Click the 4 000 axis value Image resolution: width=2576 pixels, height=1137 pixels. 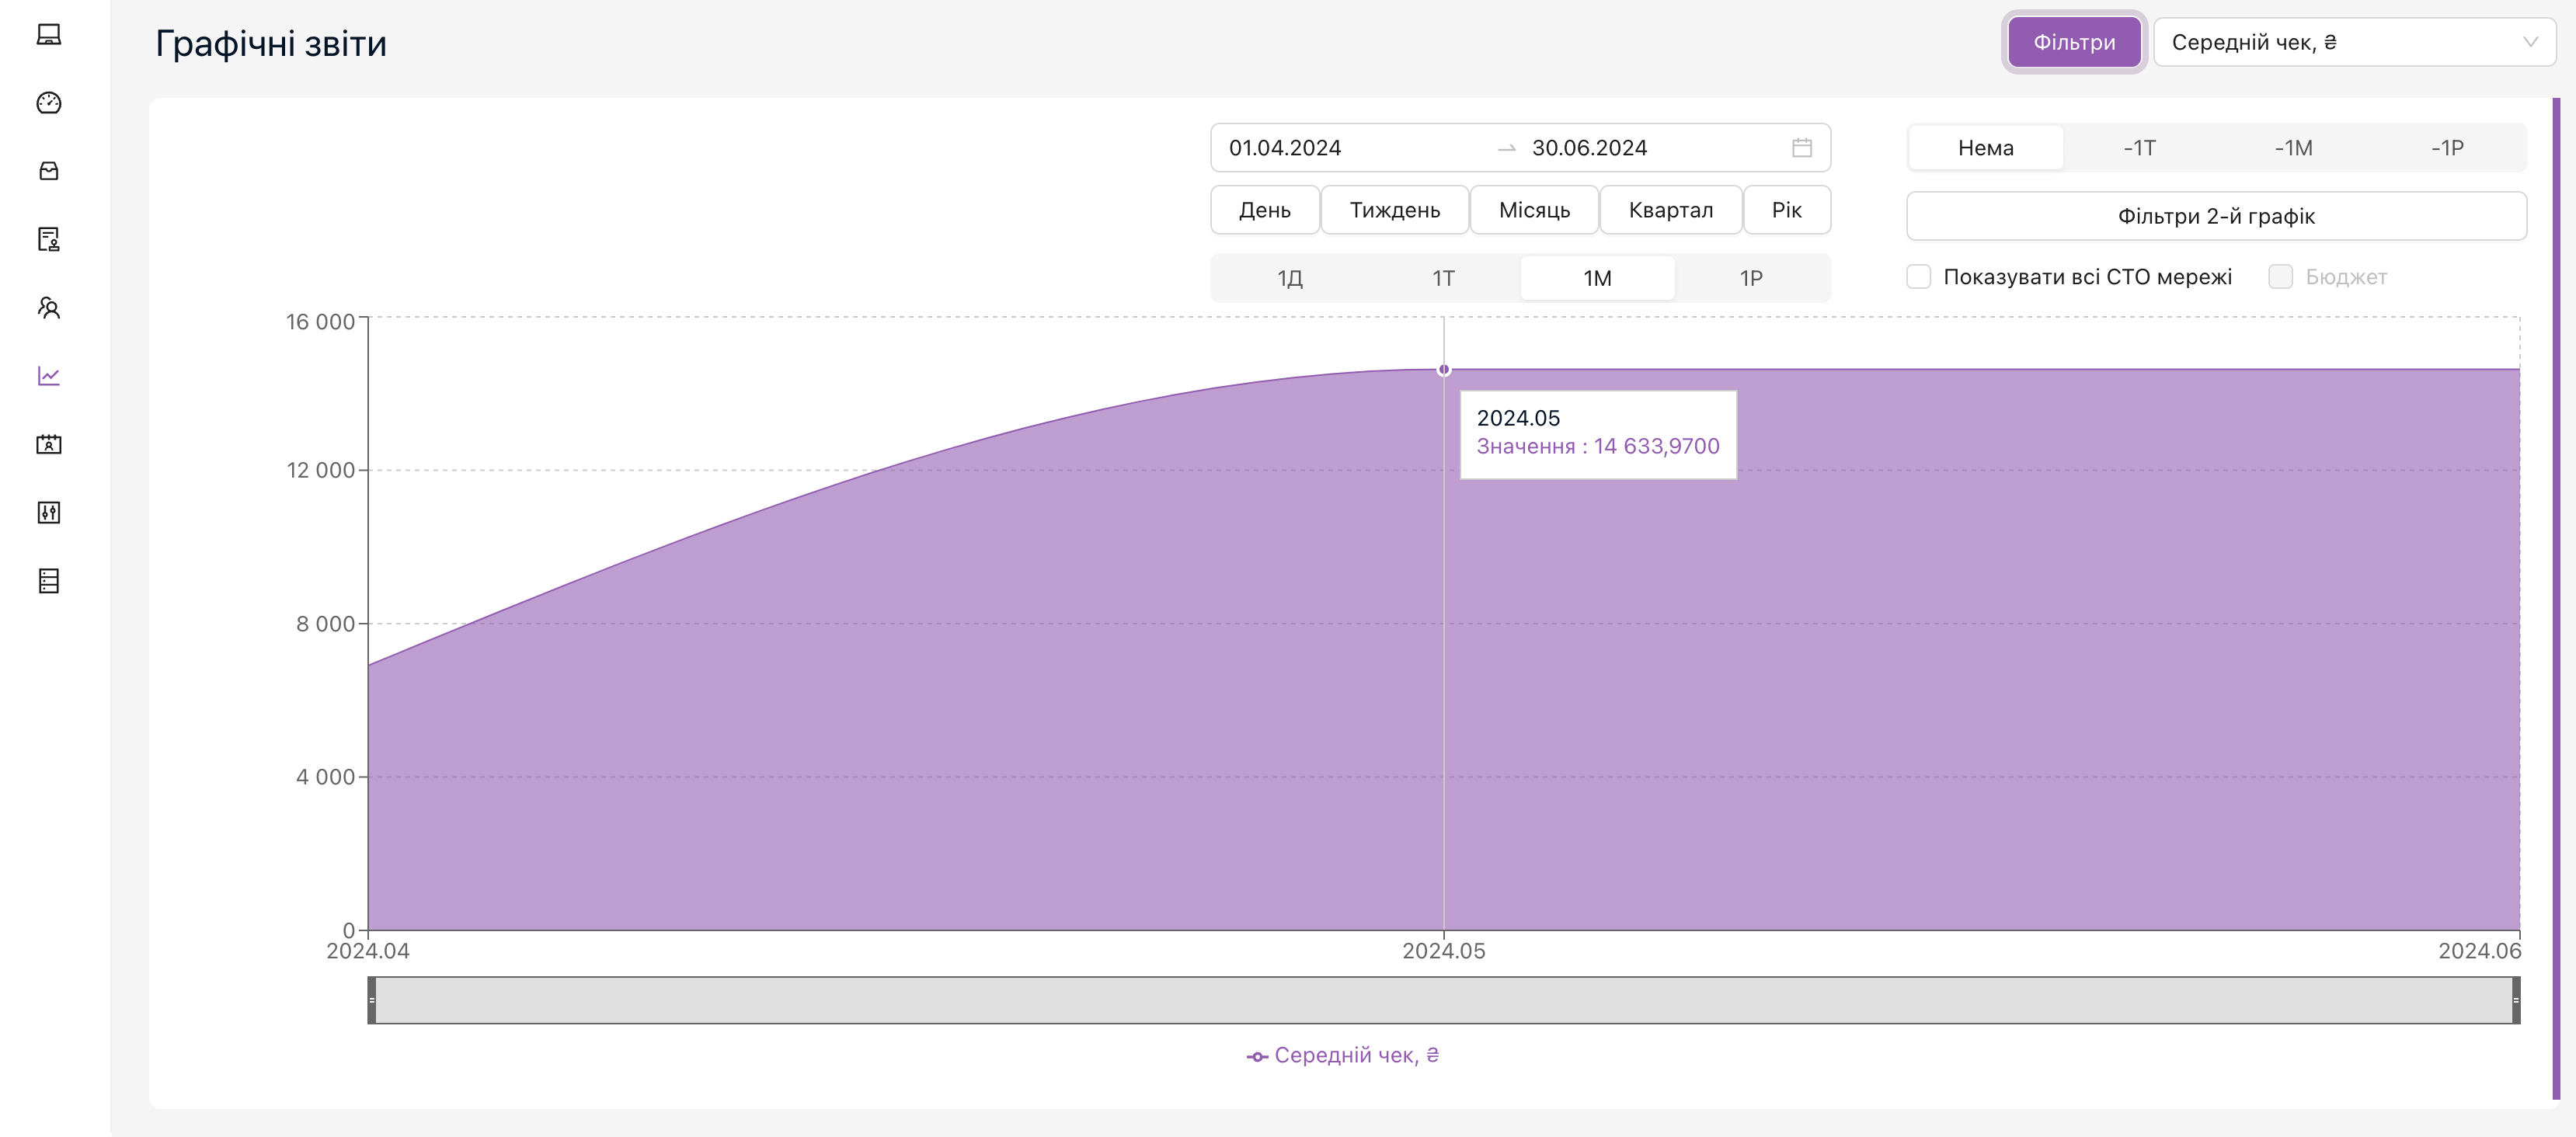click(325, 777)
